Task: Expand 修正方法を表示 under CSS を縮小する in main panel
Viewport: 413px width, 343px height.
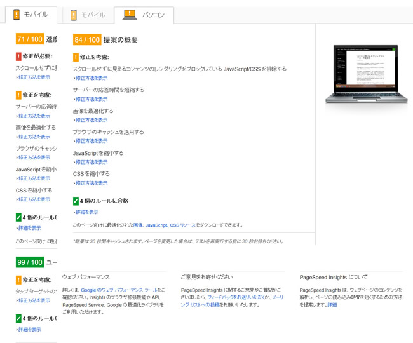Action: [x=91, y=183]
